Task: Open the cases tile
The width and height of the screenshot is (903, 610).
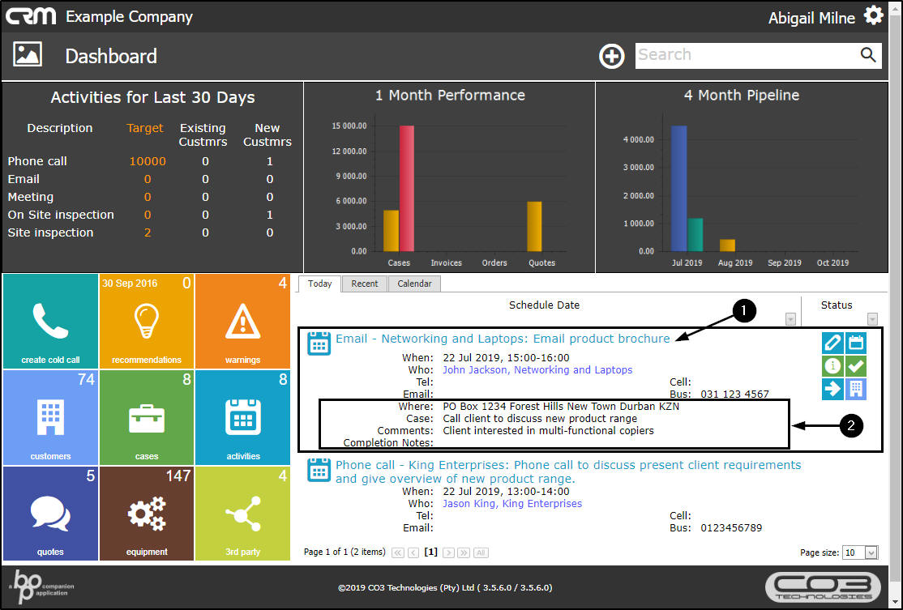Action: tap(147, 417)
